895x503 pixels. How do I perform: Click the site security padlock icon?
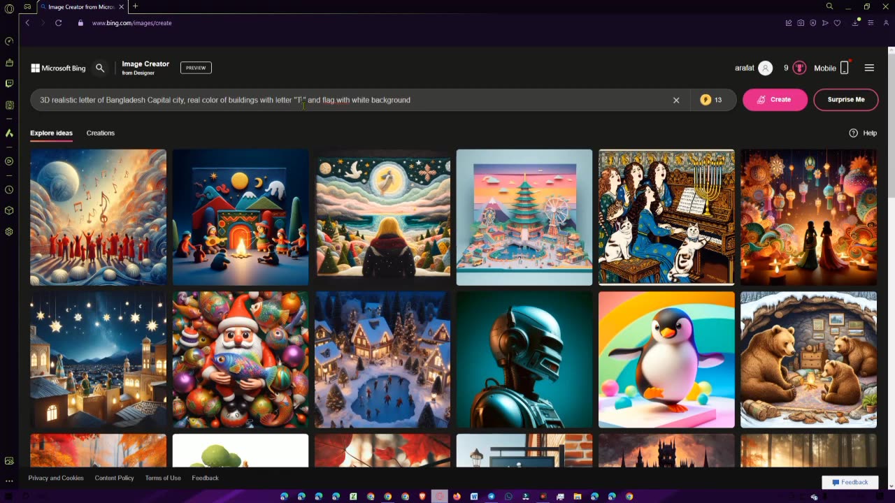pos(81,23)
